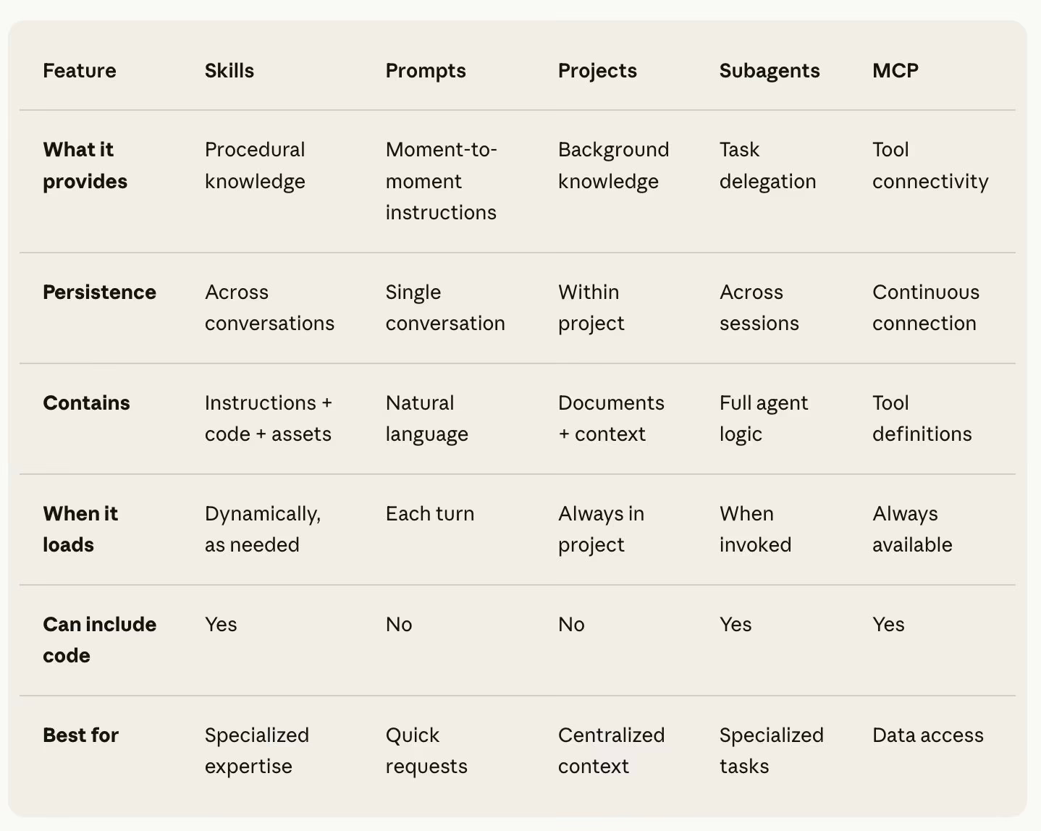Select the "Can include code" row label
Viewport: 1041px width, 831px height.
coord(99,640)
